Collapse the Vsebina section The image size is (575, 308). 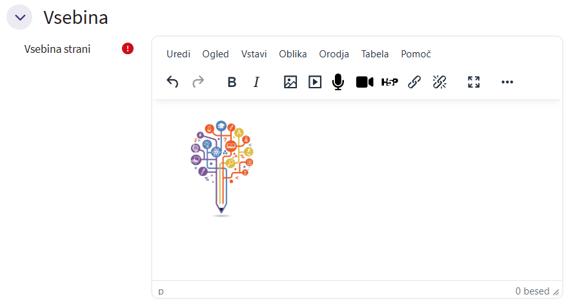pyautogui.click(x=19, y=17)
